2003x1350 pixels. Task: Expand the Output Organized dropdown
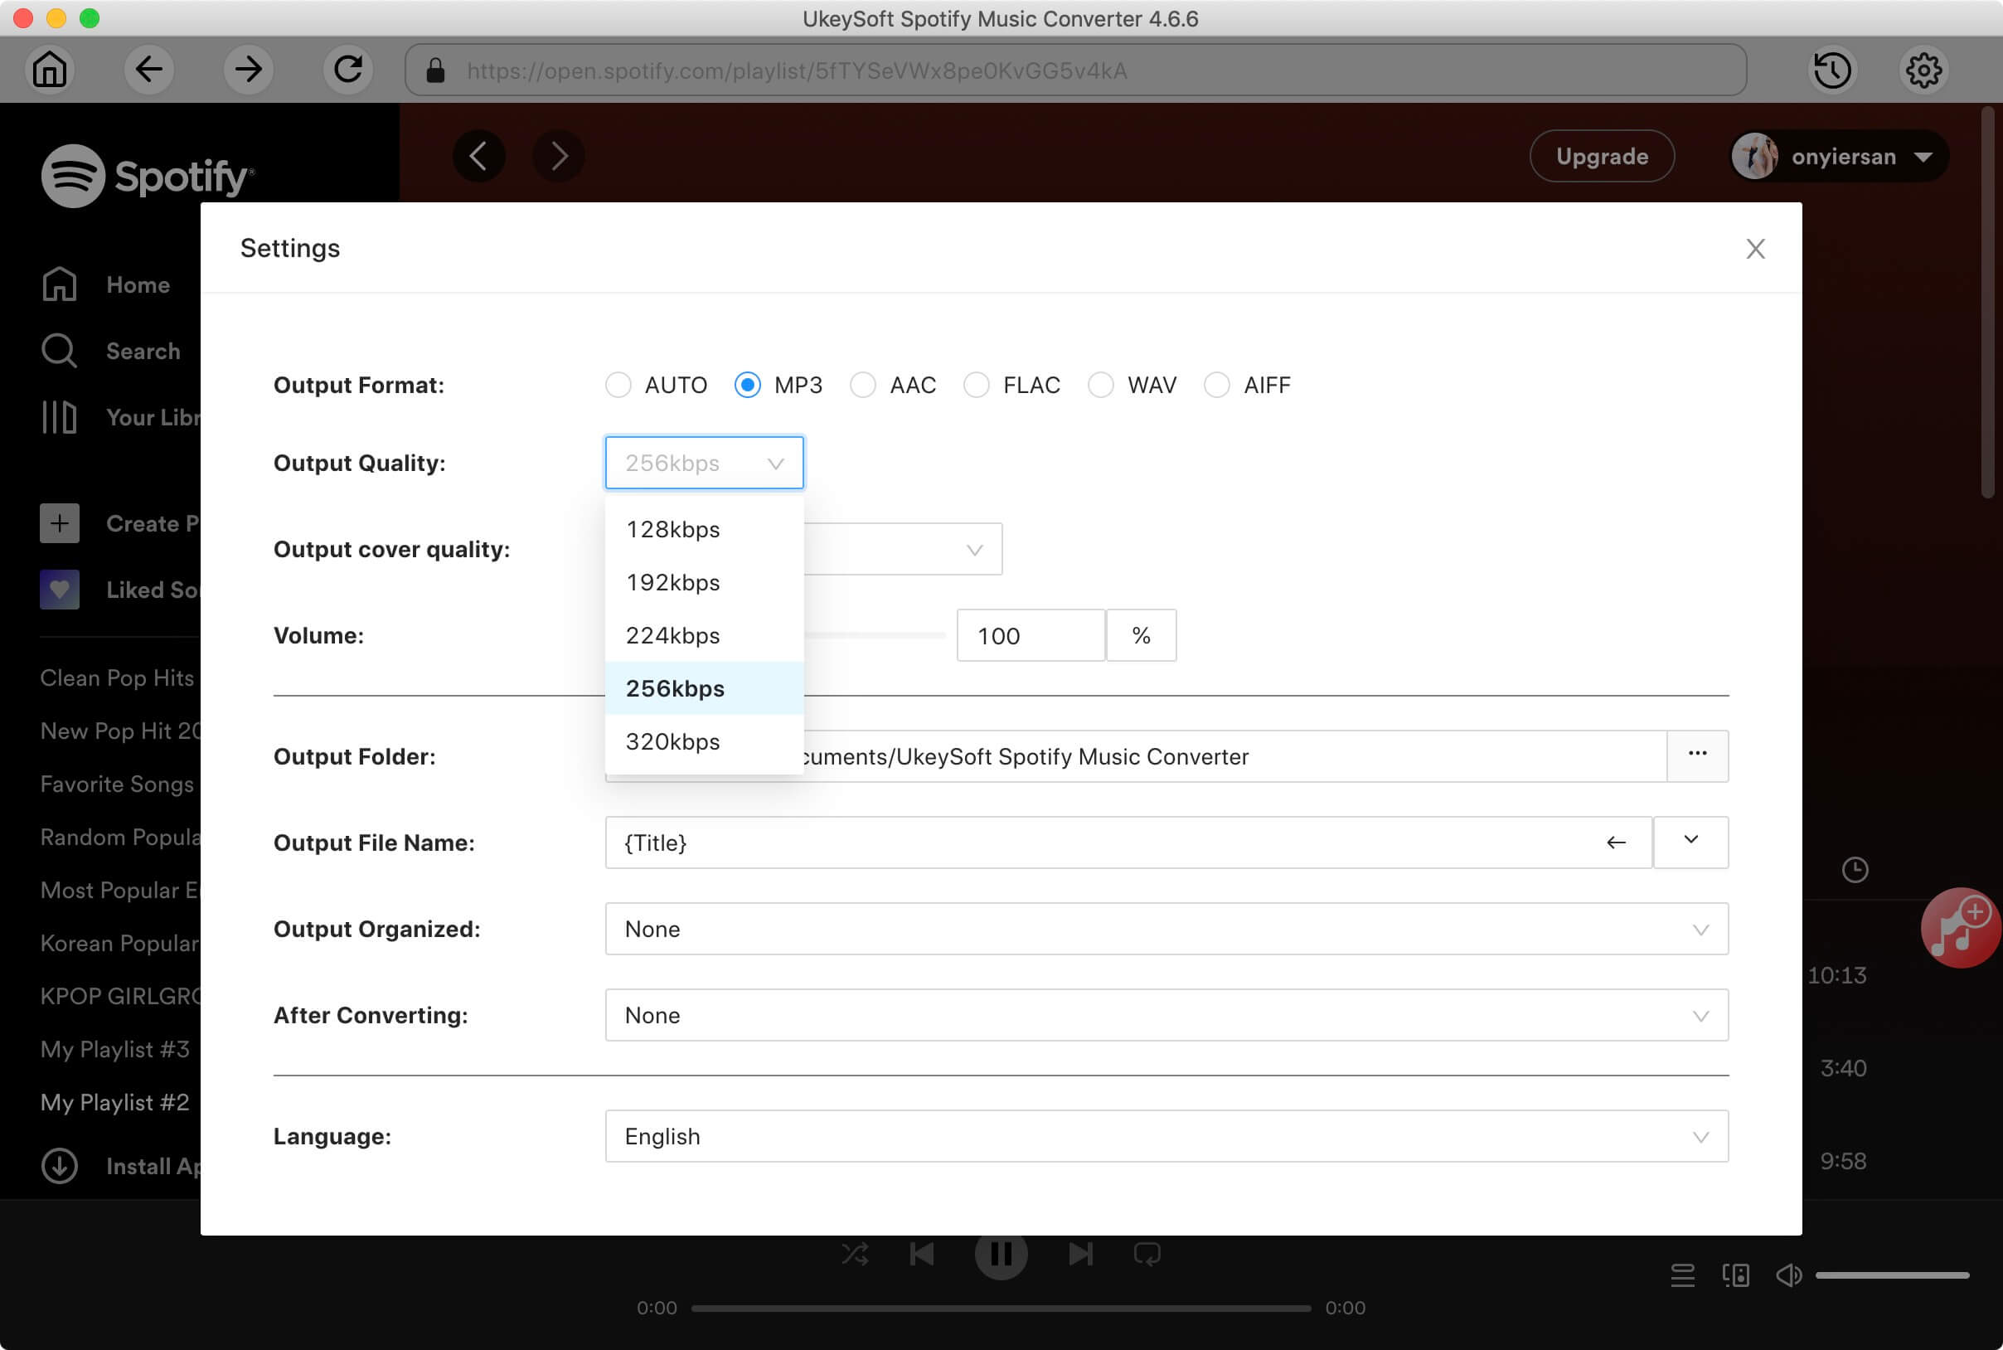coord(1166,928)
